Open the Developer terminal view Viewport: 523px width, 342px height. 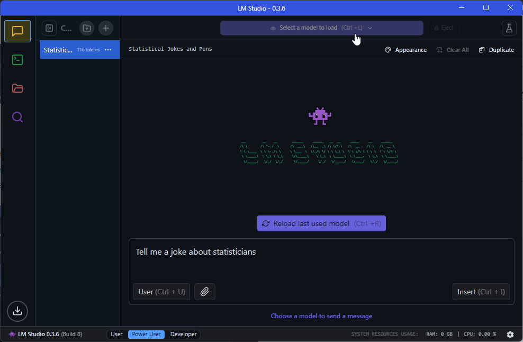17,60
